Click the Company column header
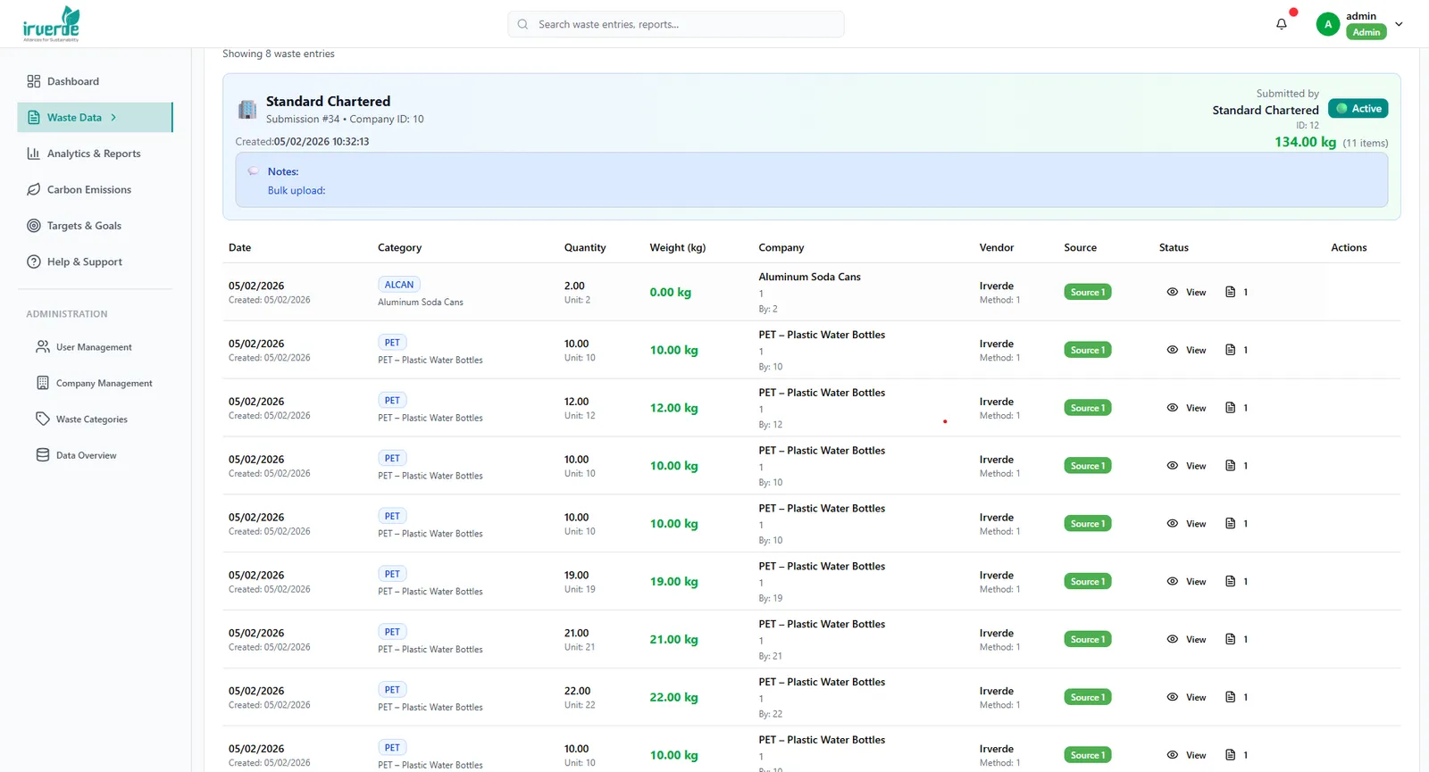Screen dimensions: 1429x772 [x=781, y=247]
